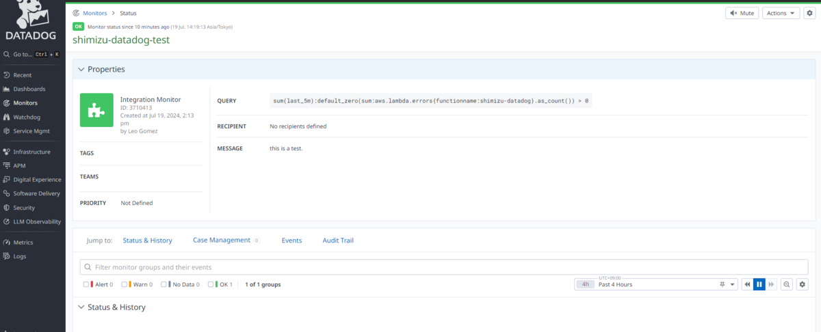Viewport: 821px width, 332px height.
Task: Jump to Events
Action: pyautogui.click(x=291, y=240)
